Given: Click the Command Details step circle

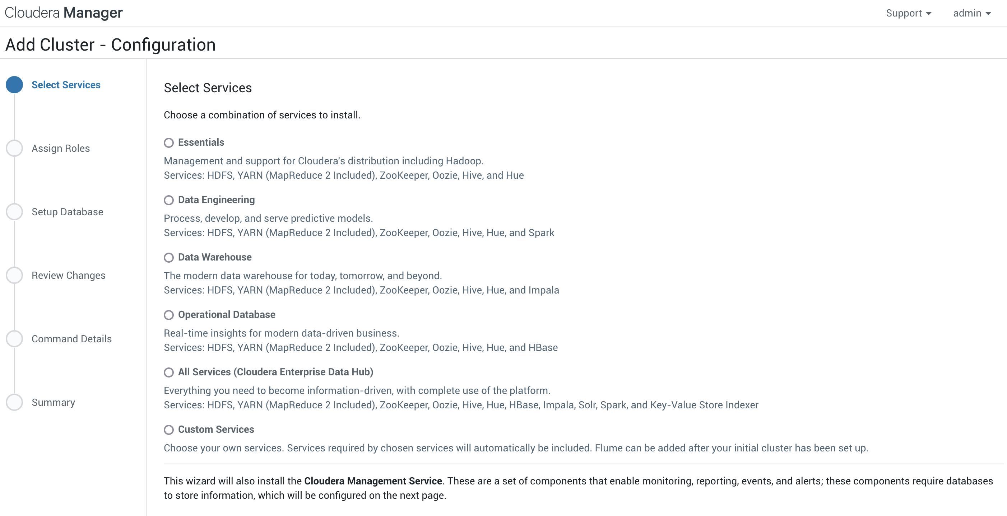Looking at the screenshot, I should coord(14,339).
